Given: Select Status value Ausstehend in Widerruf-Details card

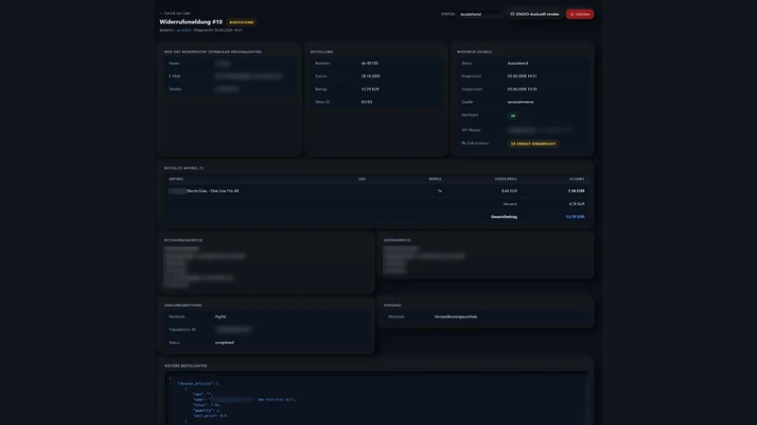Looking at the screenshot, I should pos(518,63).
